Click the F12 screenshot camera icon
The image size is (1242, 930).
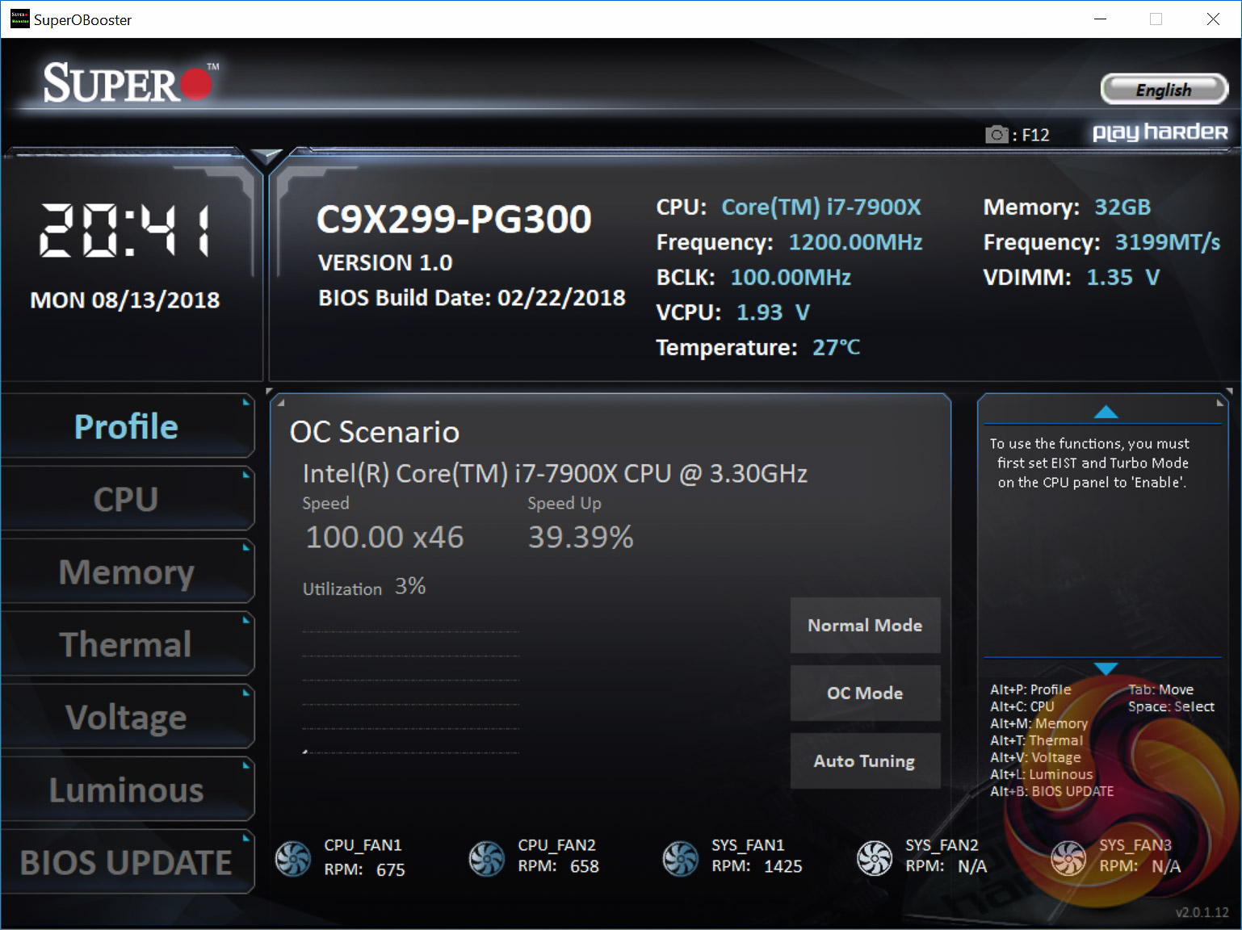tap(997, 134)
